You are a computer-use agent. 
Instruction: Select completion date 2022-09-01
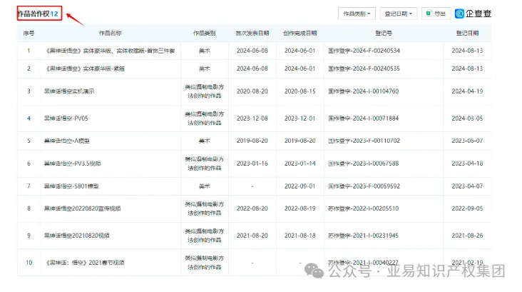click(x=300, y=186)
